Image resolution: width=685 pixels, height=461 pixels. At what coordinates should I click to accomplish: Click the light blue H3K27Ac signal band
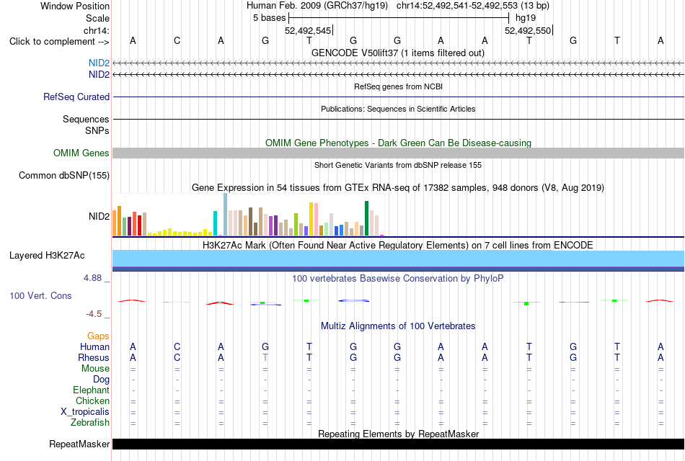(x=398, y=259)
